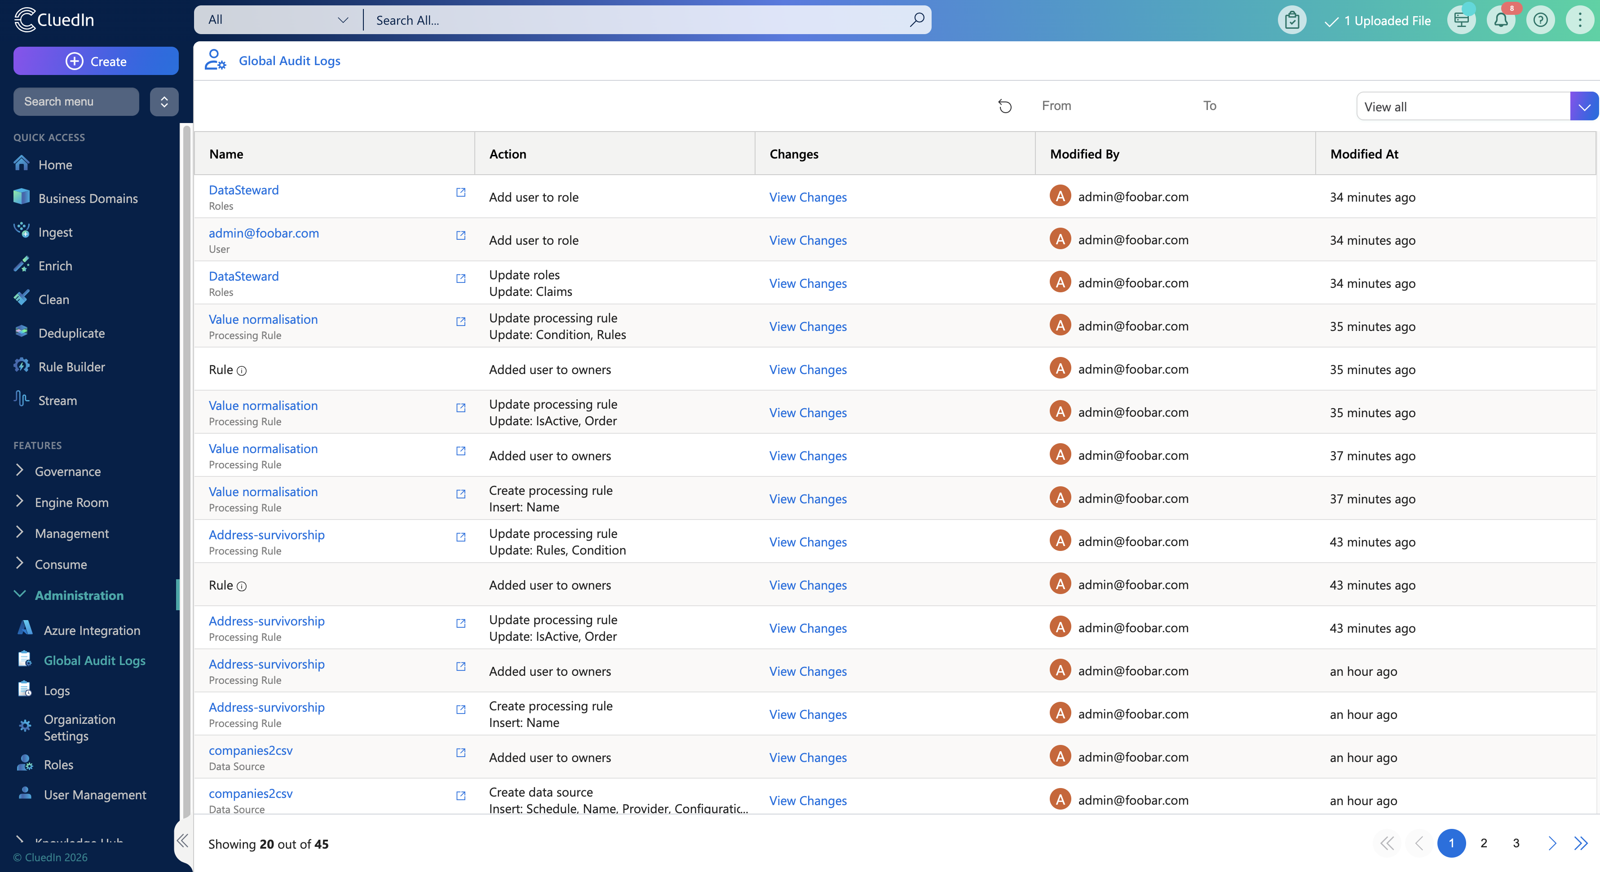The image size is (1600, 872).
Task: Open the View all filter dropdown
Action: pos(1584,107)
